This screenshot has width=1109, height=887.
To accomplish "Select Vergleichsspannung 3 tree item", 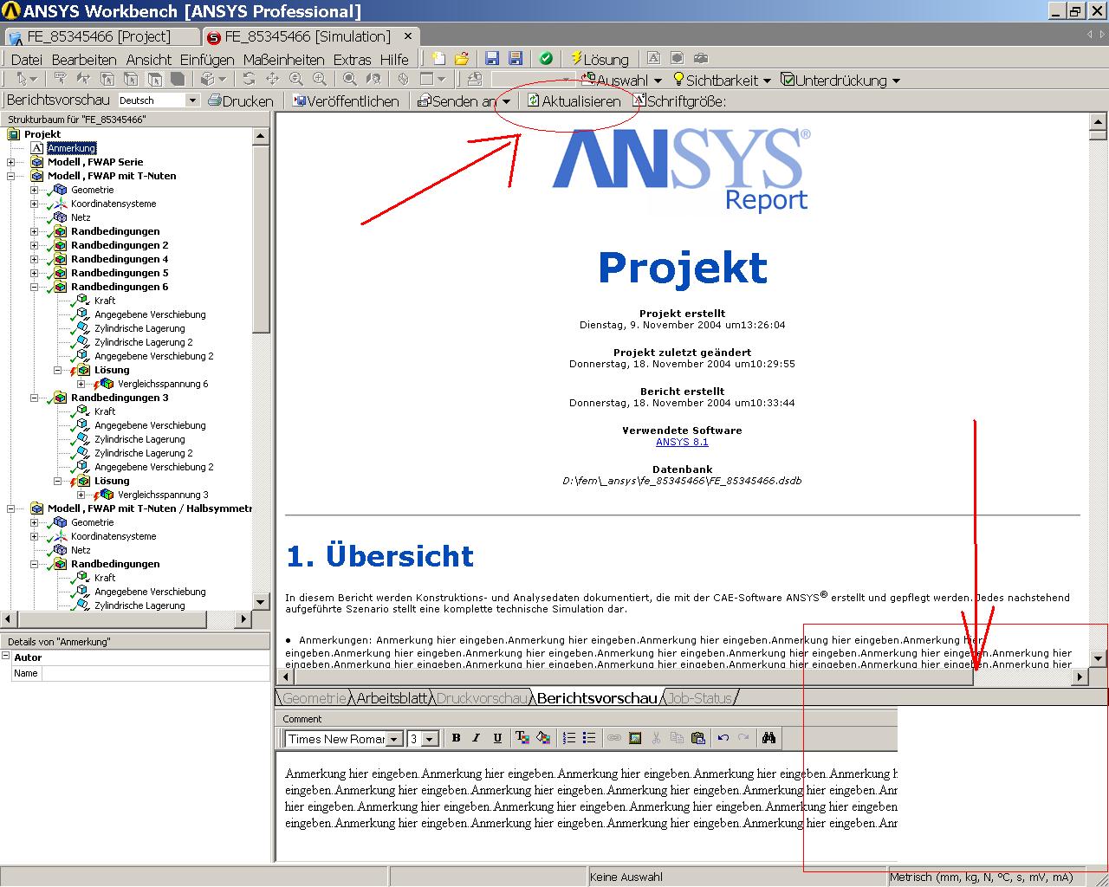I will coord(163,495).
